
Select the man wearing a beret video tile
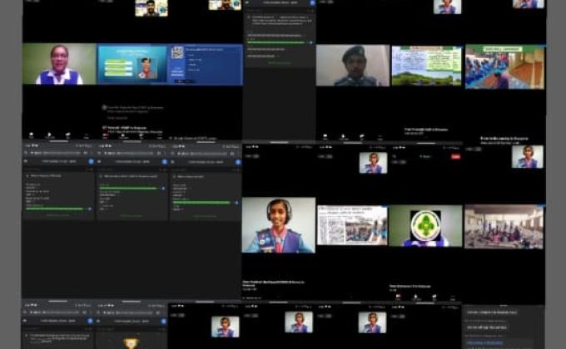pos(352,66)
